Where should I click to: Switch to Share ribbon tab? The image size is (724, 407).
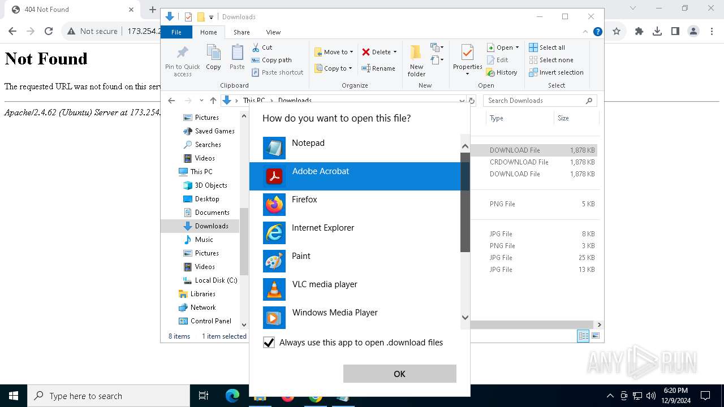(242, 32)
